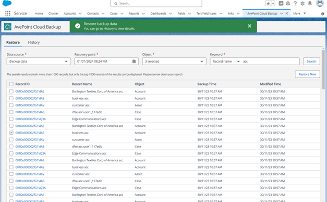This screenshot has height=202, width=327.
Task: Open the Cases nav tab
Action: 114,14
